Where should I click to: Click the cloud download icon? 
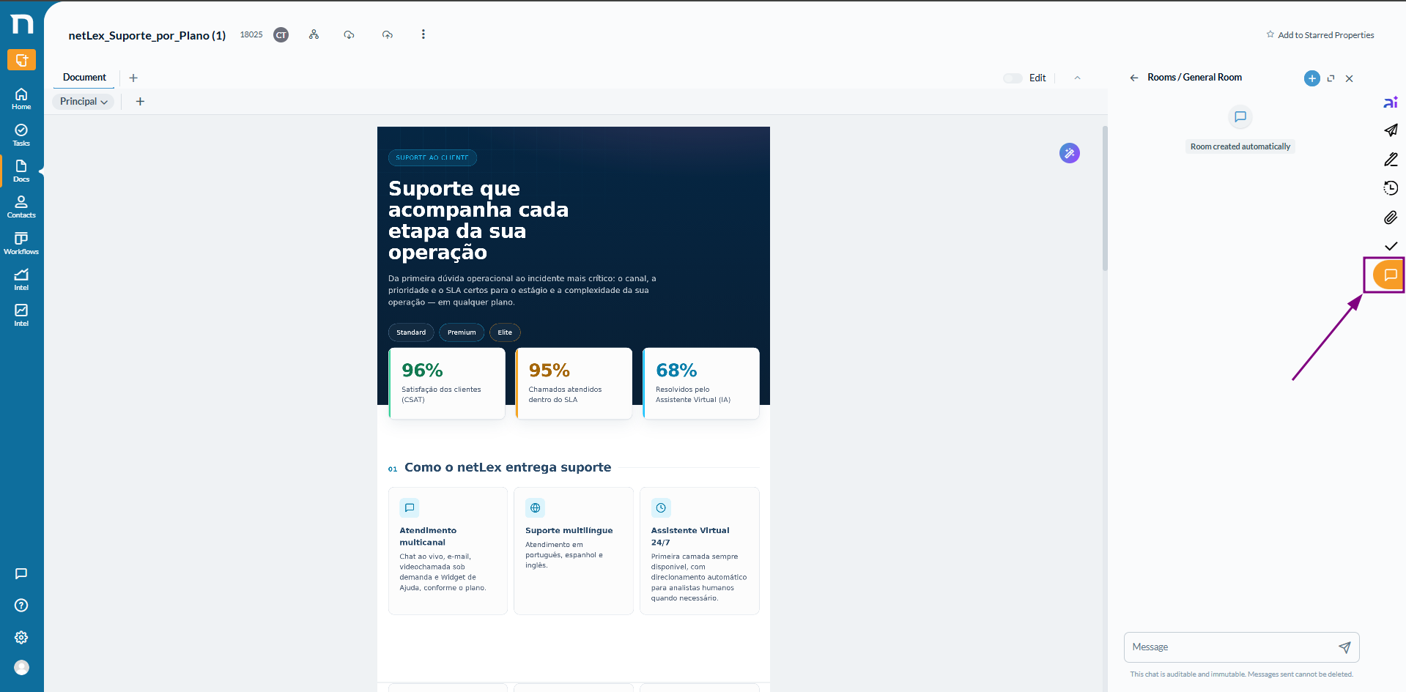(x=349, y=34)
